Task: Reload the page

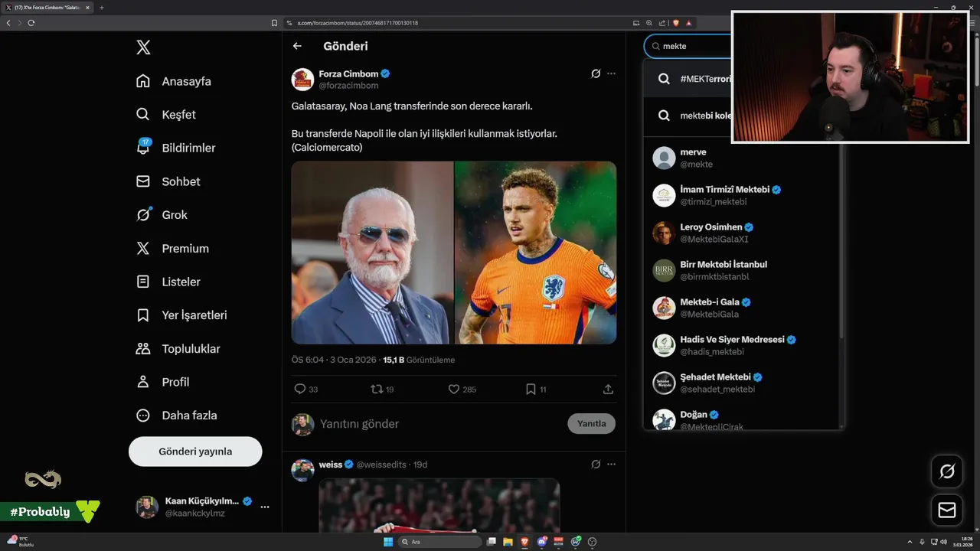Action: (x=31, y=23)
